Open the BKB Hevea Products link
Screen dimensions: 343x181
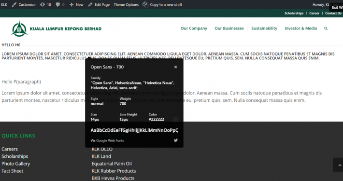pyautogui.click(x=113, y=178)
